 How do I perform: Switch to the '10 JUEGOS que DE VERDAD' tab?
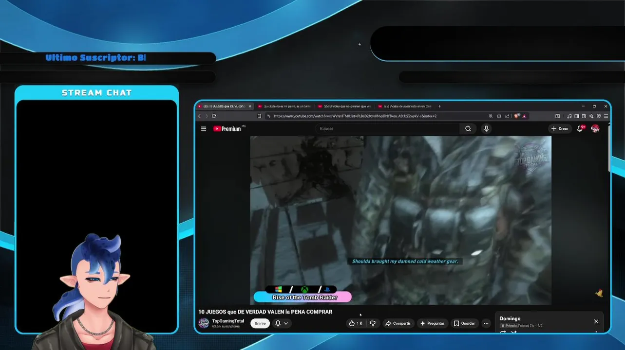(224, 106)
